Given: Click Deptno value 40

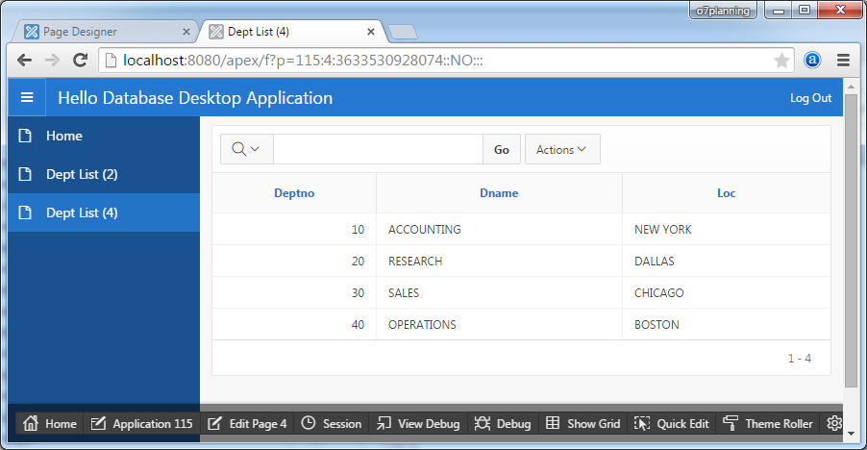Looking at the screenshot, I should click(358, 324).
